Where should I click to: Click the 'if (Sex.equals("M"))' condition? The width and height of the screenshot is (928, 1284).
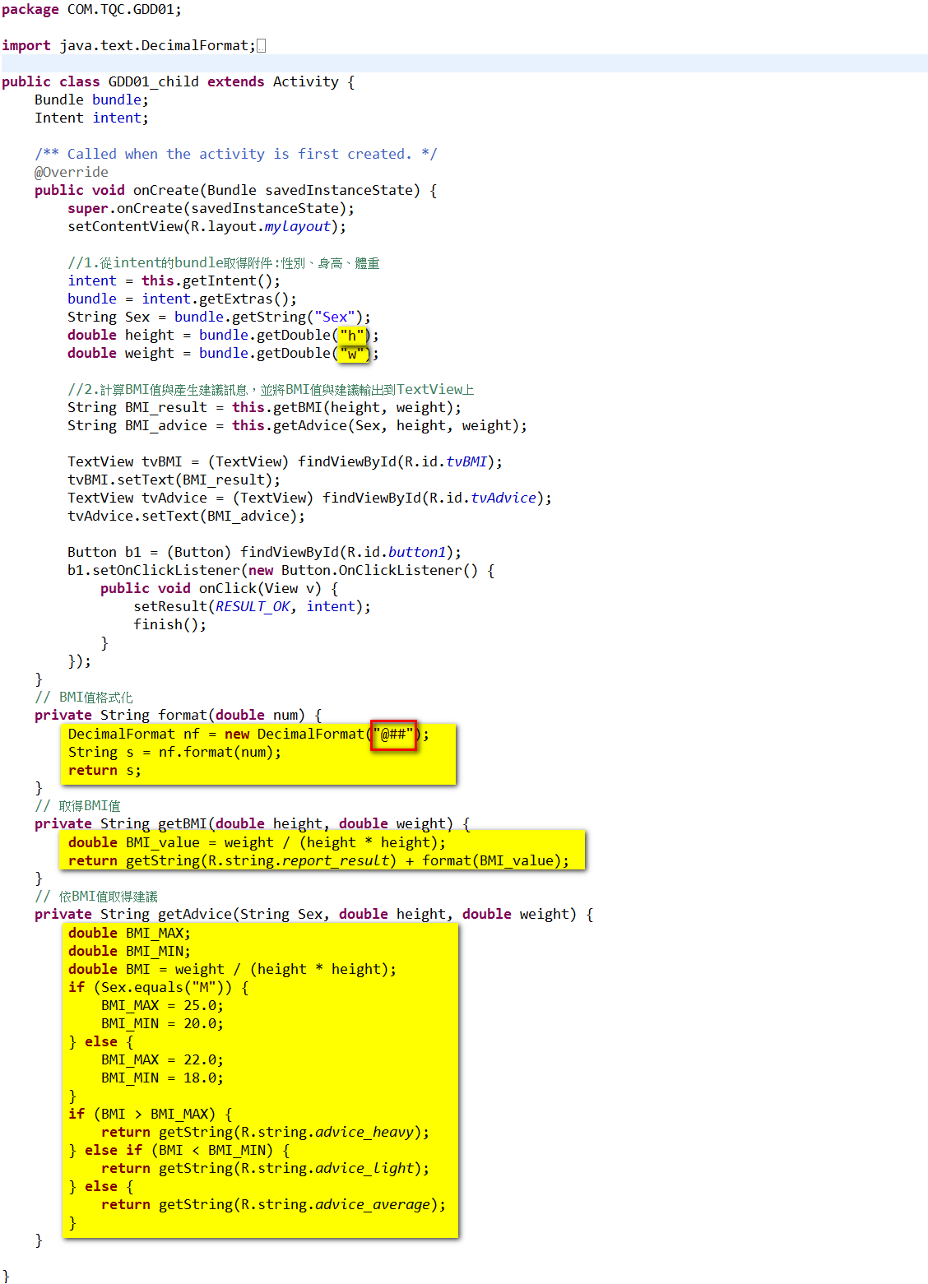pos(158,988)
